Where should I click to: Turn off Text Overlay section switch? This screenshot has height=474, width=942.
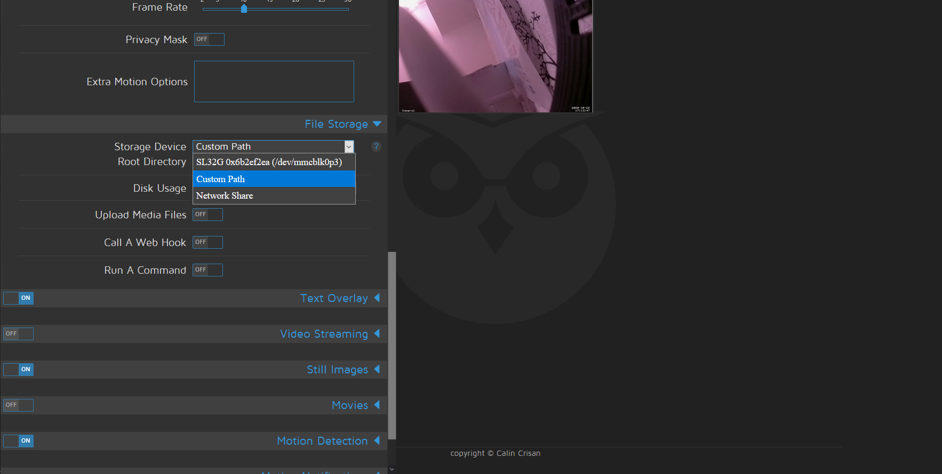coord(18,298)
